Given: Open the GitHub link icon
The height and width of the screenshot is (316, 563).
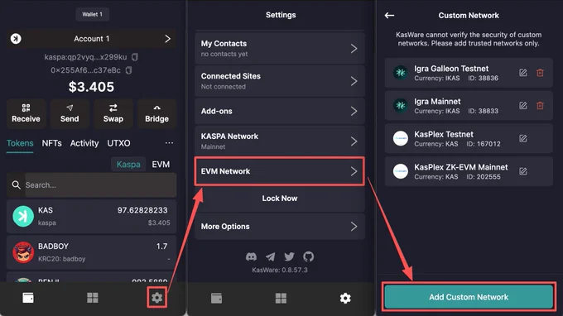Looking at the screenshot, I should coord(309,256).
